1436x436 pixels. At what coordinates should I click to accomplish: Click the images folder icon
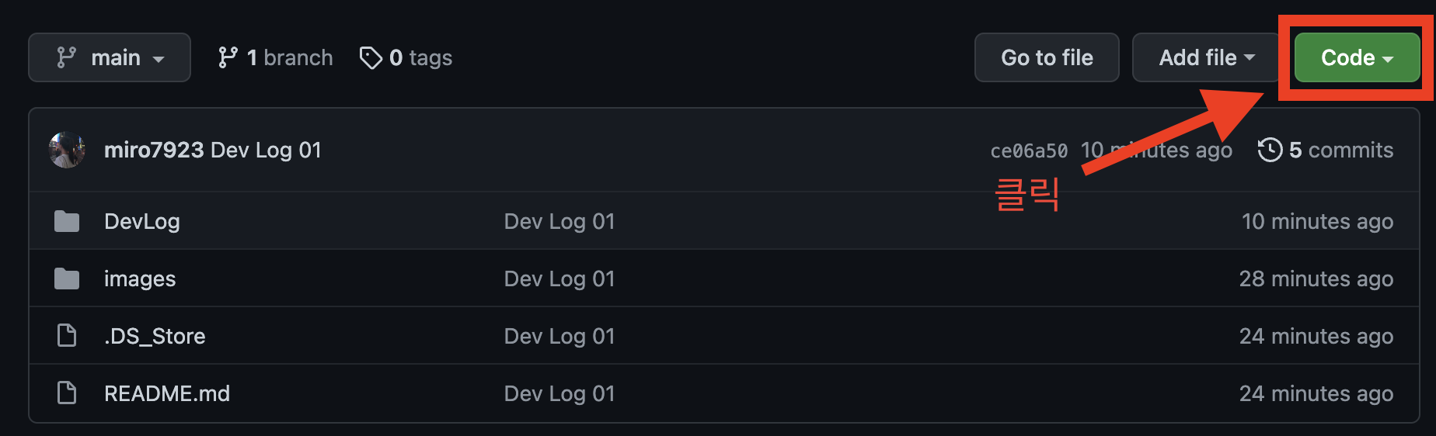(67, 279)
